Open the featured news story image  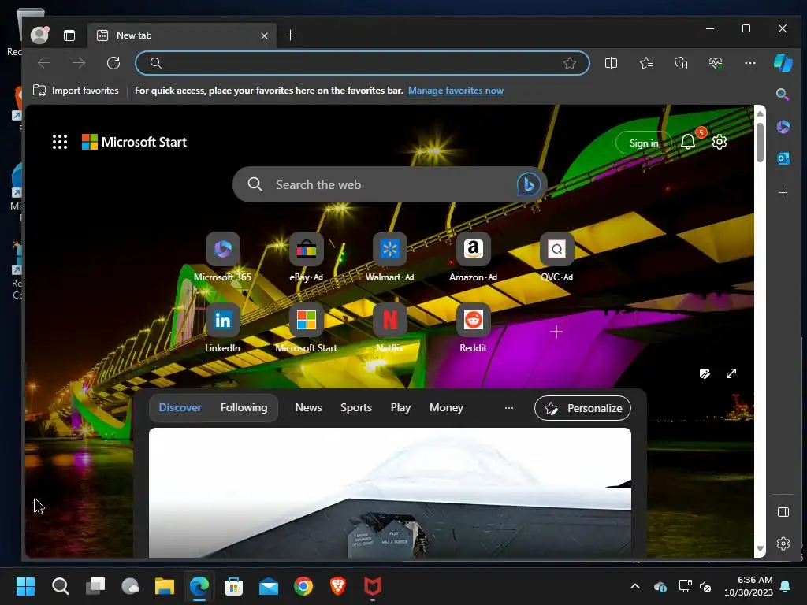coord(389,492)
